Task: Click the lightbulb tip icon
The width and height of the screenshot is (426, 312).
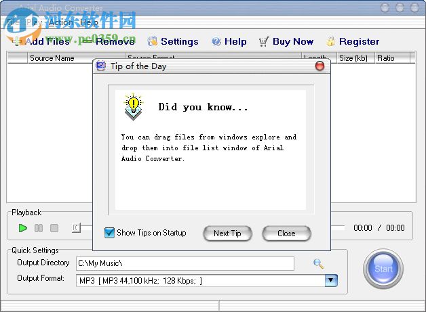Action: point(133,107)
